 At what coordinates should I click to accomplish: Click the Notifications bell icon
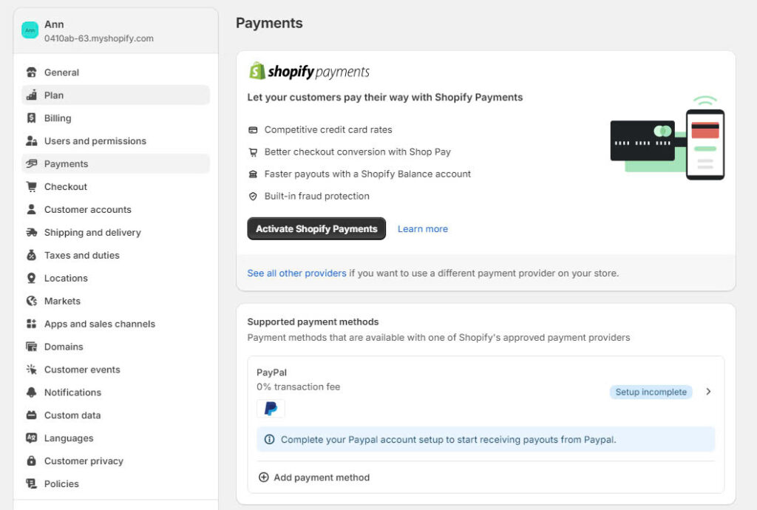point(31,392)
